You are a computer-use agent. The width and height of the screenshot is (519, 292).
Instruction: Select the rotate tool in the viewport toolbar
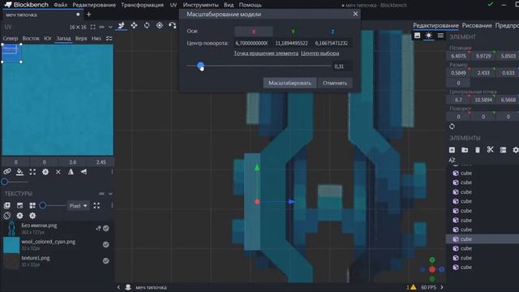[x=147, y=25]
